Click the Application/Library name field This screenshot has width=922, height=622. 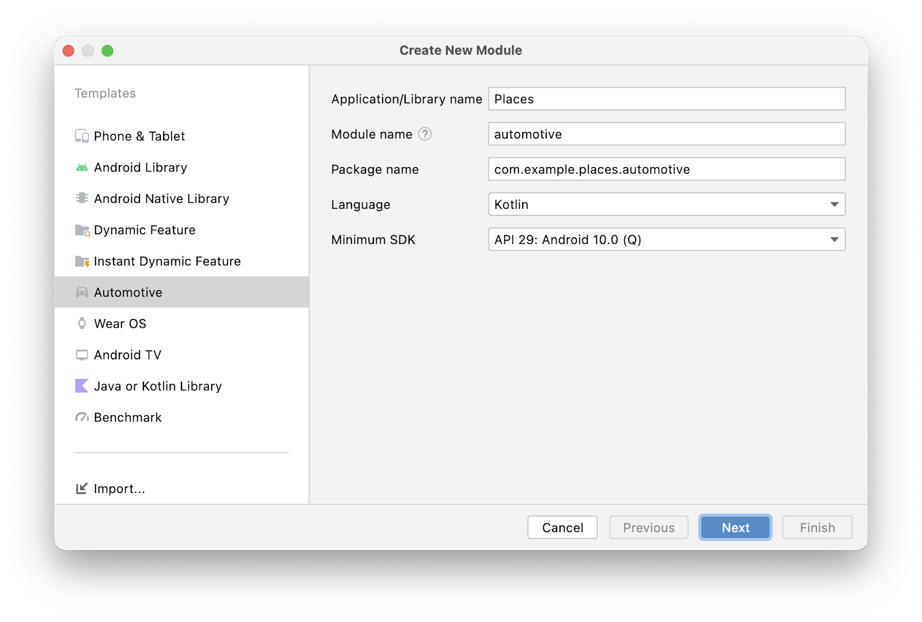(x=666, y=99)
